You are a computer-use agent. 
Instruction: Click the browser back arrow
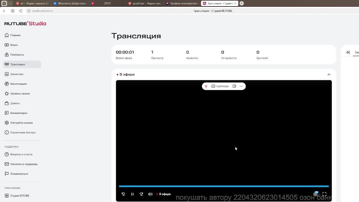click(x=4, y=11)
